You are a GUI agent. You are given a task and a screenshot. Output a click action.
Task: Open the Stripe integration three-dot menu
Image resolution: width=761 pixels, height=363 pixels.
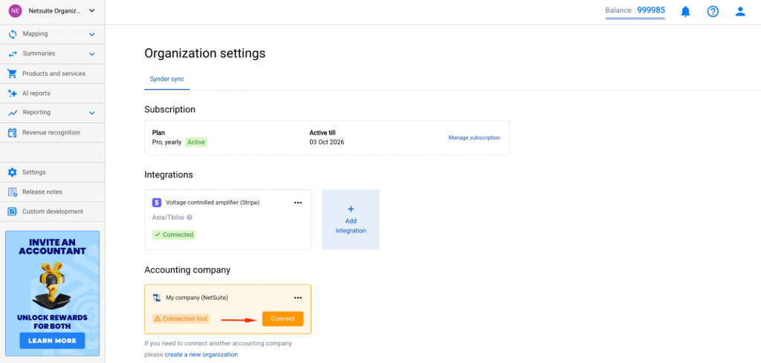(298, 202)
